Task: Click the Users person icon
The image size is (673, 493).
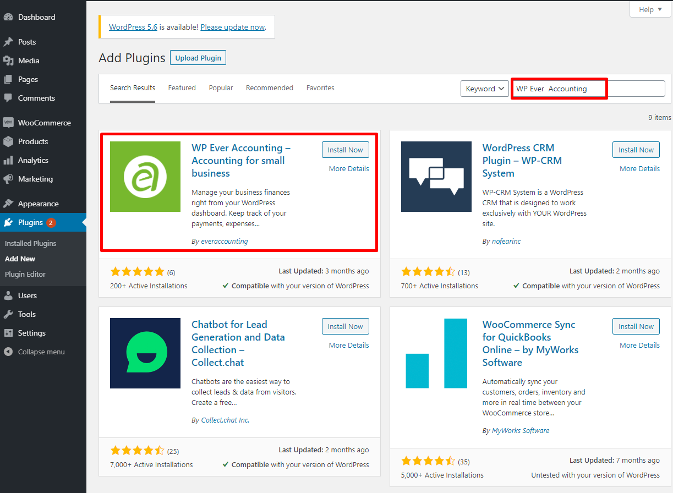Action: pyautogui.click(x=8, y=295)
